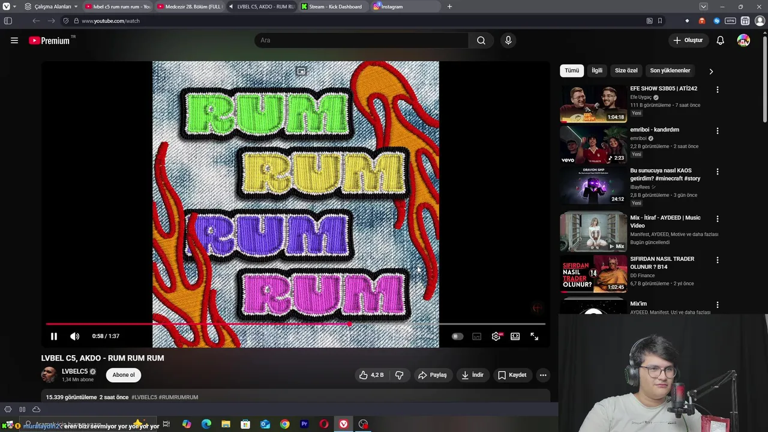Image resolution: width=768 pixels, height=432 pixels.
Task: Pause the video
Action: (53, 337)
